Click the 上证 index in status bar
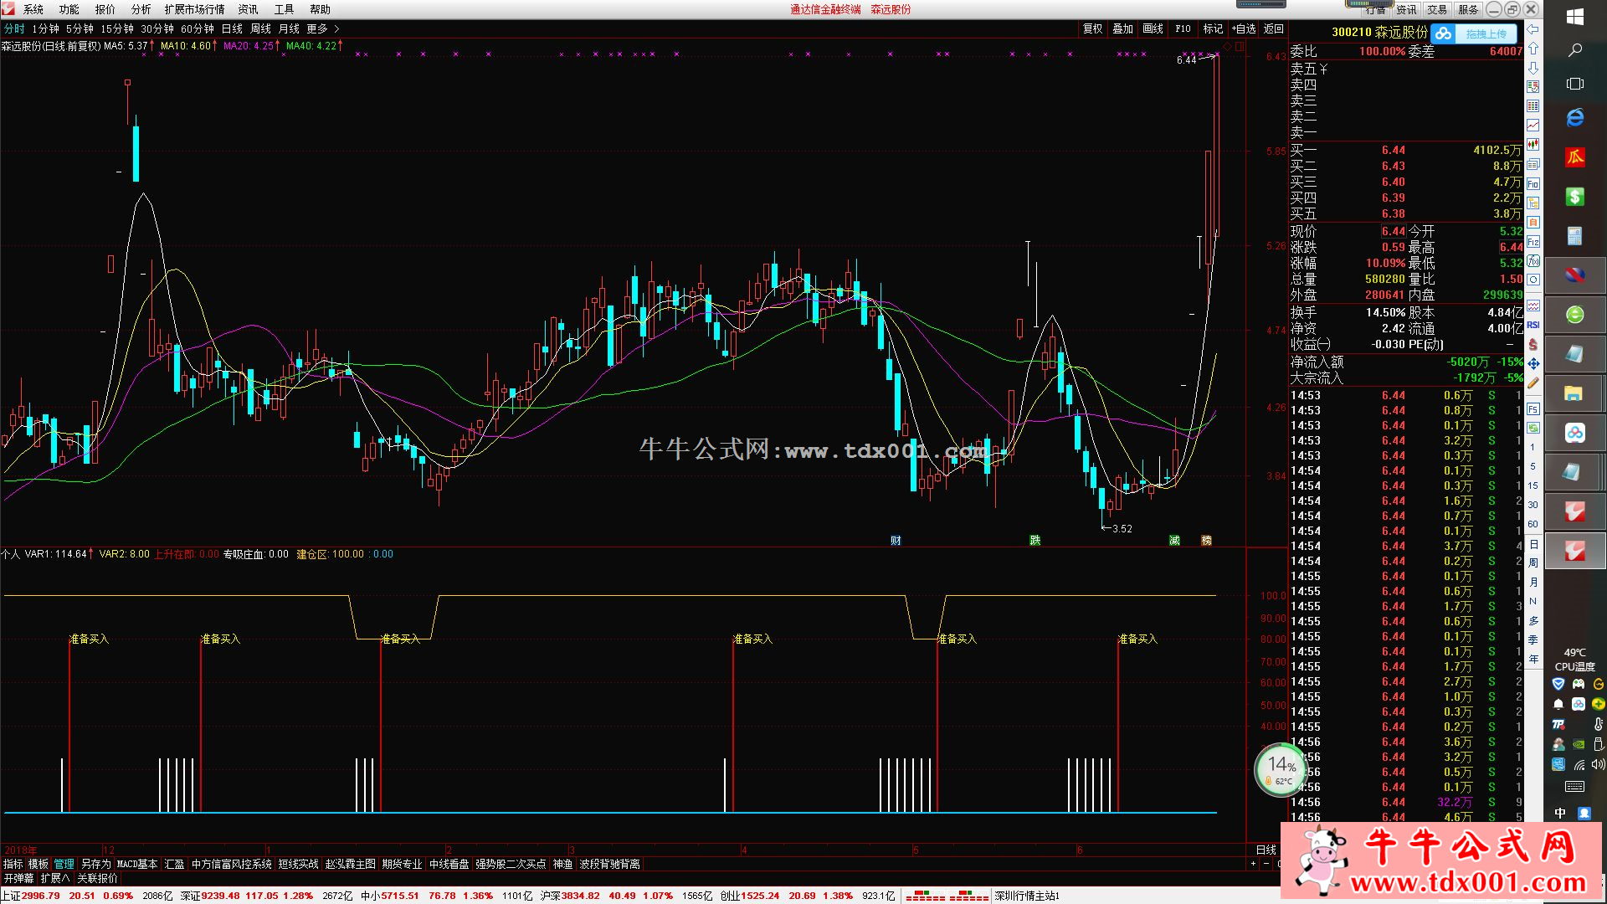 pos(67,896)
